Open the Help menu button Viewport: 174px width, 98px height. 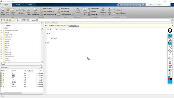click(x=110, y=11)
